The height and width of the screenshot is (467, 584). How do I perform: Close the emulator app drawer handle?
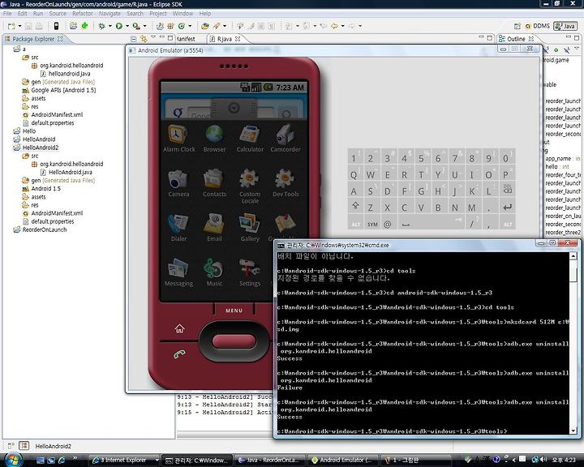234,108
